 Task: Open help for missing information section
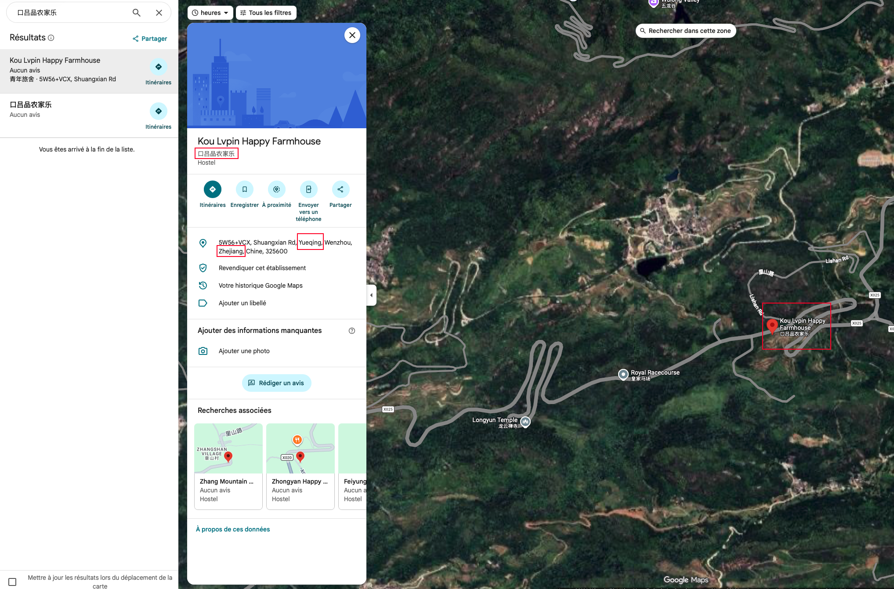point(352,331)
